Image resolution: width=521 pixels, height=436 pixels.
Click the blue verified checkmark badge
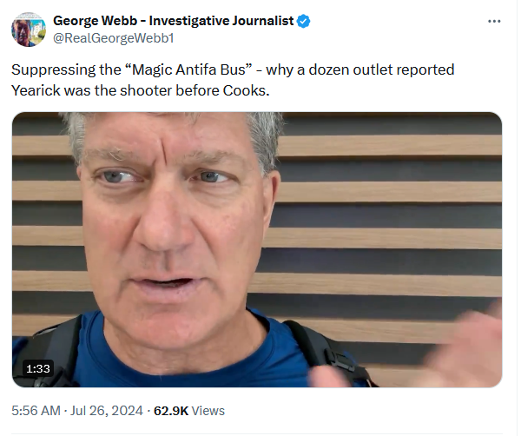[303, 21]
